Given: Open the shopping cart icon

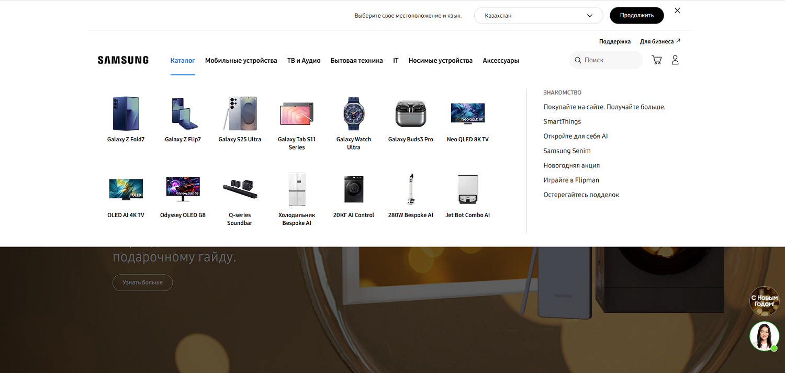Looking at the screenshot, I should click(656, 60).
